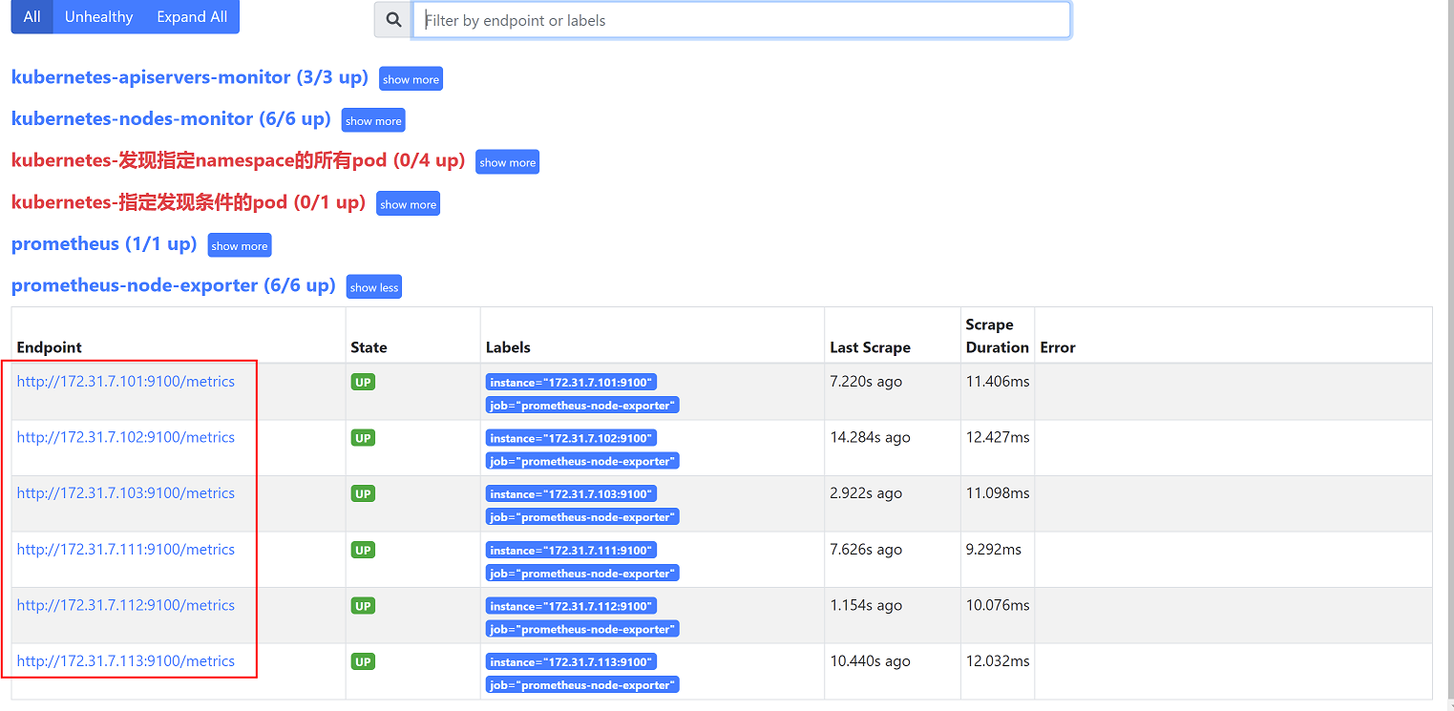Expand the failing 0/1 up pod group
The width and height of the screenshot is (1454, 711).
pos(408,204)
